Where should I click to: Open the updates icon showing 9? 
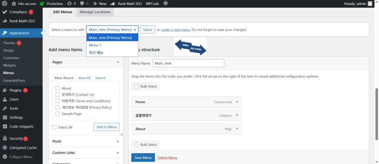pos(69,3)
